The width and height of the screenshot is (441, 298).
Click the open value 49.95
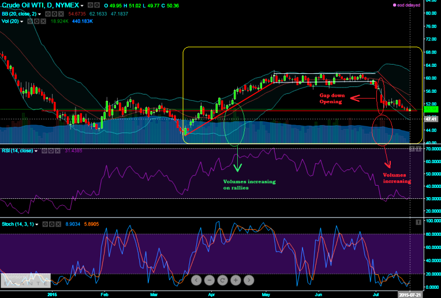point(116,6)
